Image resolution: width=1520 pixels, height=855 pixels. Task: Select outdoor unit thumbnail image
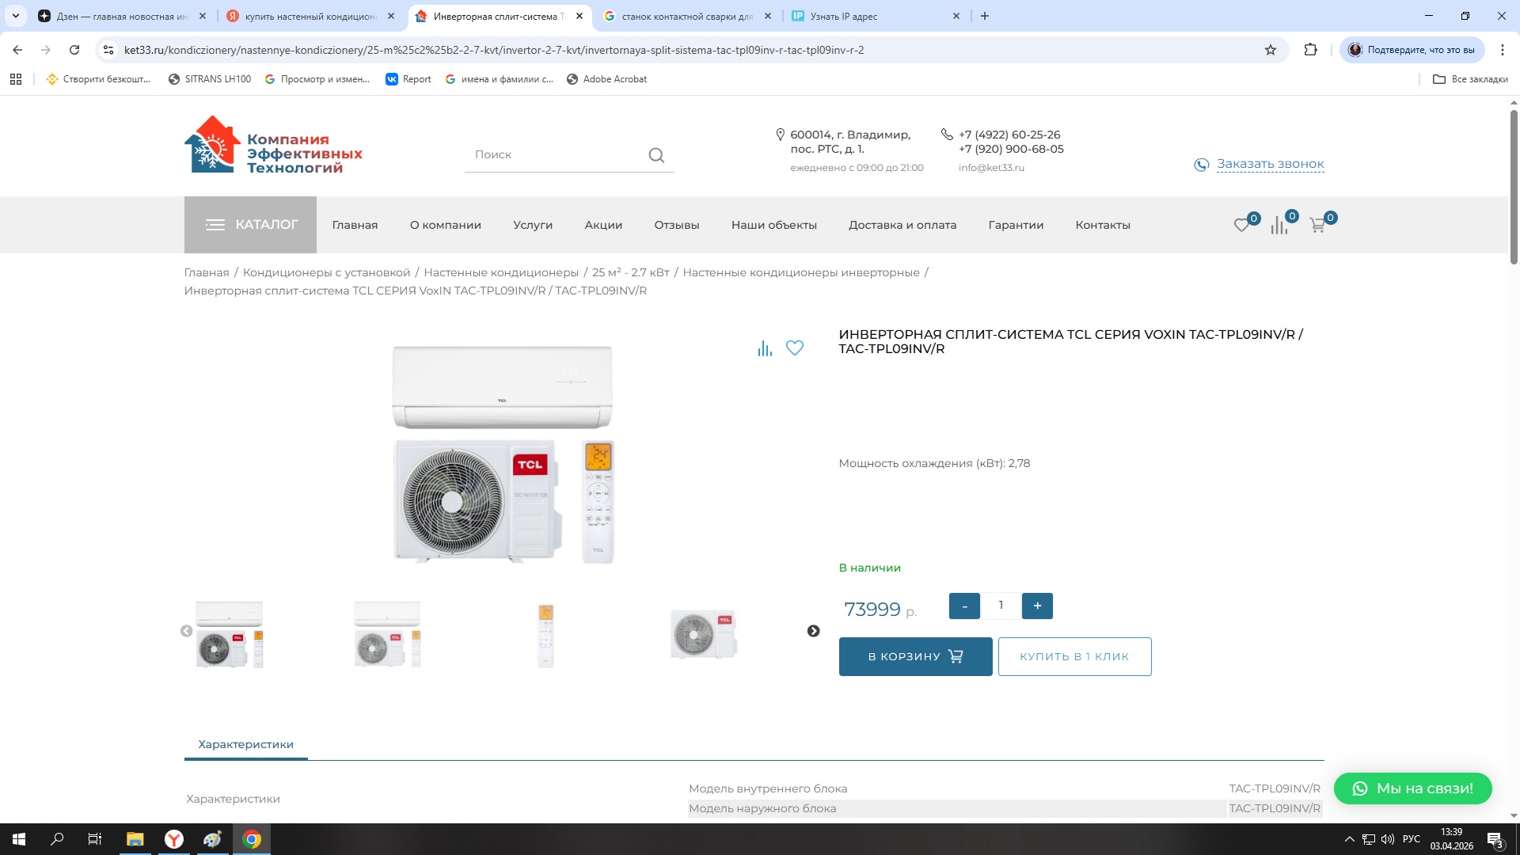pyautogui.click(x=703, y=634)
